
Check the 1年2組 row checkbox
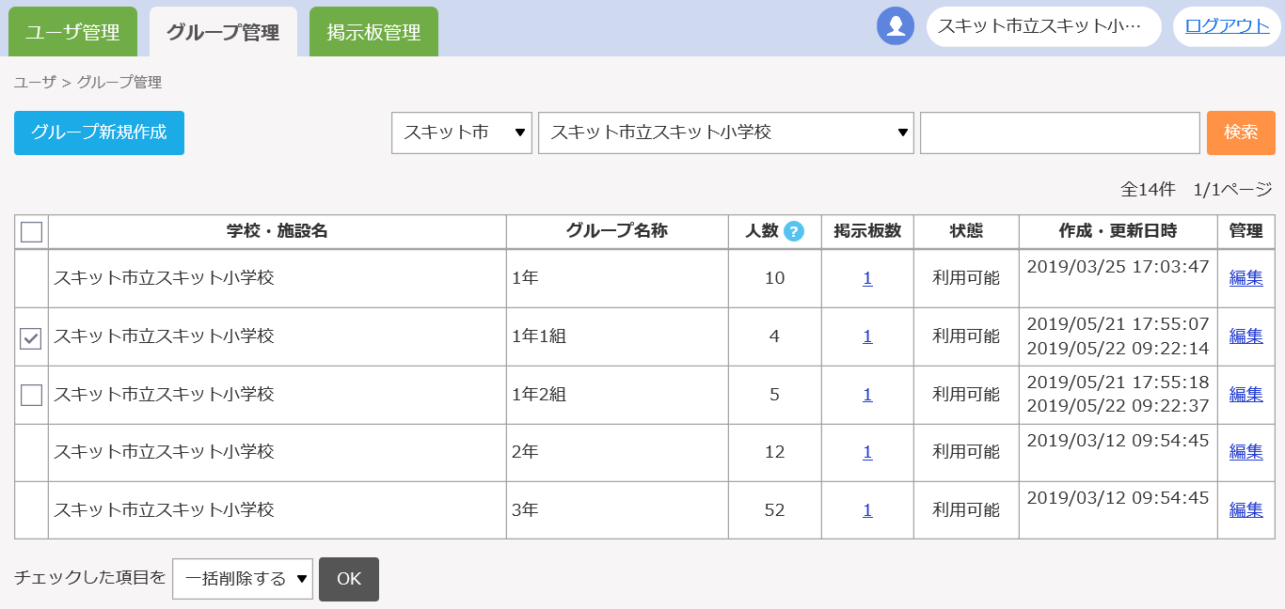click(x=31, y=395)
